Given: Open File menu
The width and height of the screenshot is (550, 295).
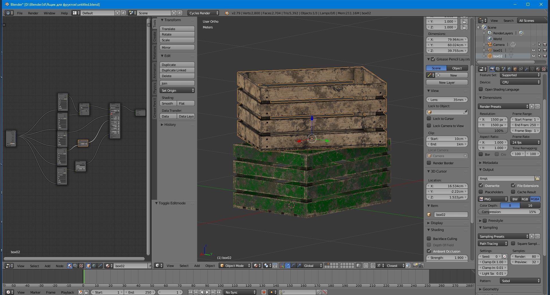Looking at the screenshot, I should click(x=20, y=13).
